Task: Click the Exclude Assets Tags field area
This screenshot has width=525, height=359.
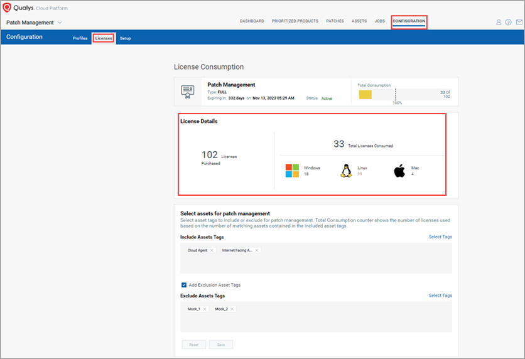Action: click(316, 317)
